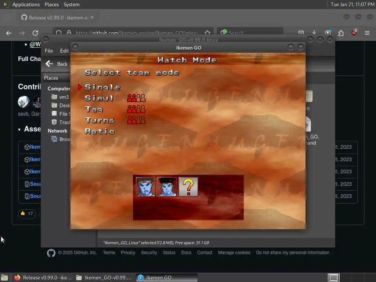
Task: Click the Firefox account icon
Action: (x=328, y=33)
